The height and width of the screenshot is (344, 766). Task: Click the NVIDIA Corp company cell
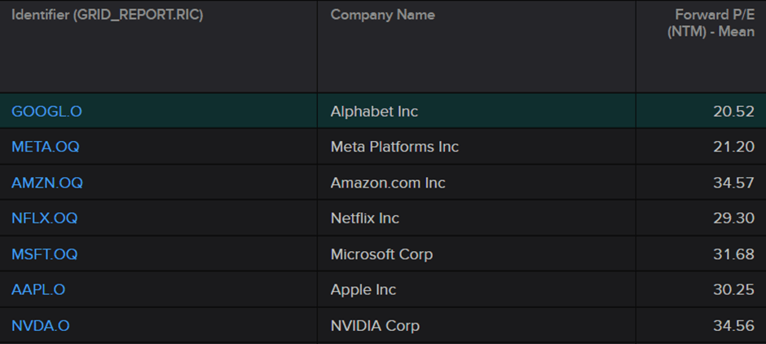click(x=375, y=326)
